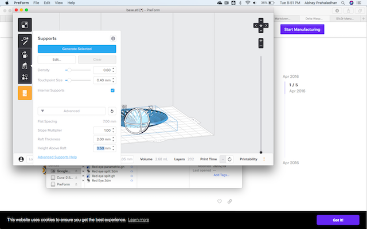367x229 pixels.
Task: Open a new browser tab with plus
Action: (364, 18)
